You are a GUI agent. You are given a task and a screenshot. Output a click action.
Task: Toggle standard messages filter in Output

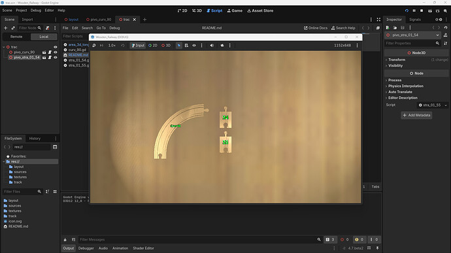click(330, 239)
